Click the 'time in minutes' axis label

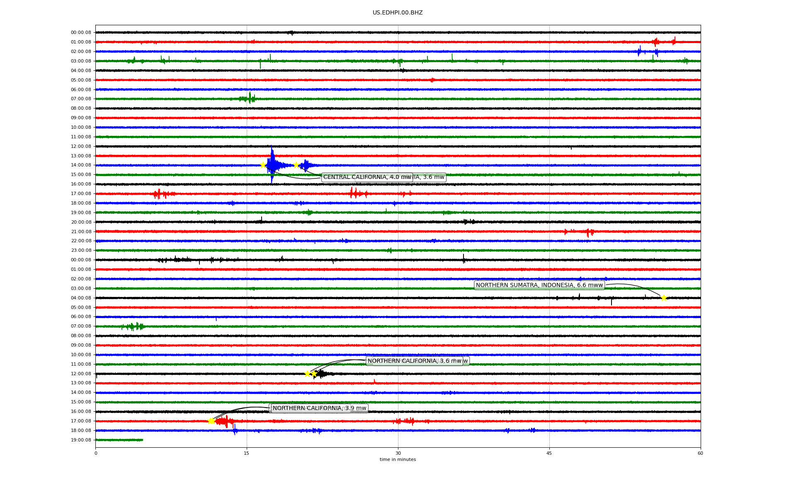pyautogui.click(x=398, y=459)
